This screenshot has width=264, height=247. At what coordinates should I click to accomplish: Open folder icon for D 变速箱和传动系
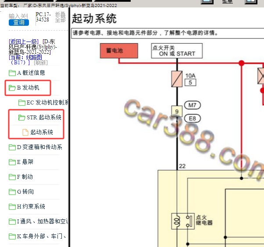[x=12, y=147]
